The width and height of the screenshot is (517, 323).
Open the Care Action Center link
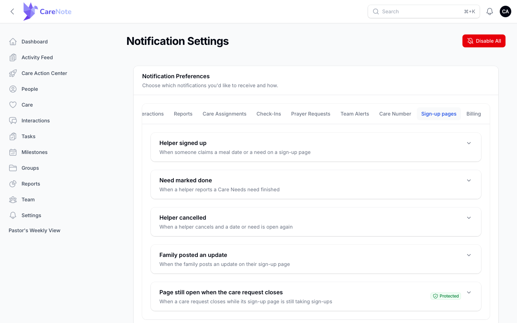tap(44, 73)
